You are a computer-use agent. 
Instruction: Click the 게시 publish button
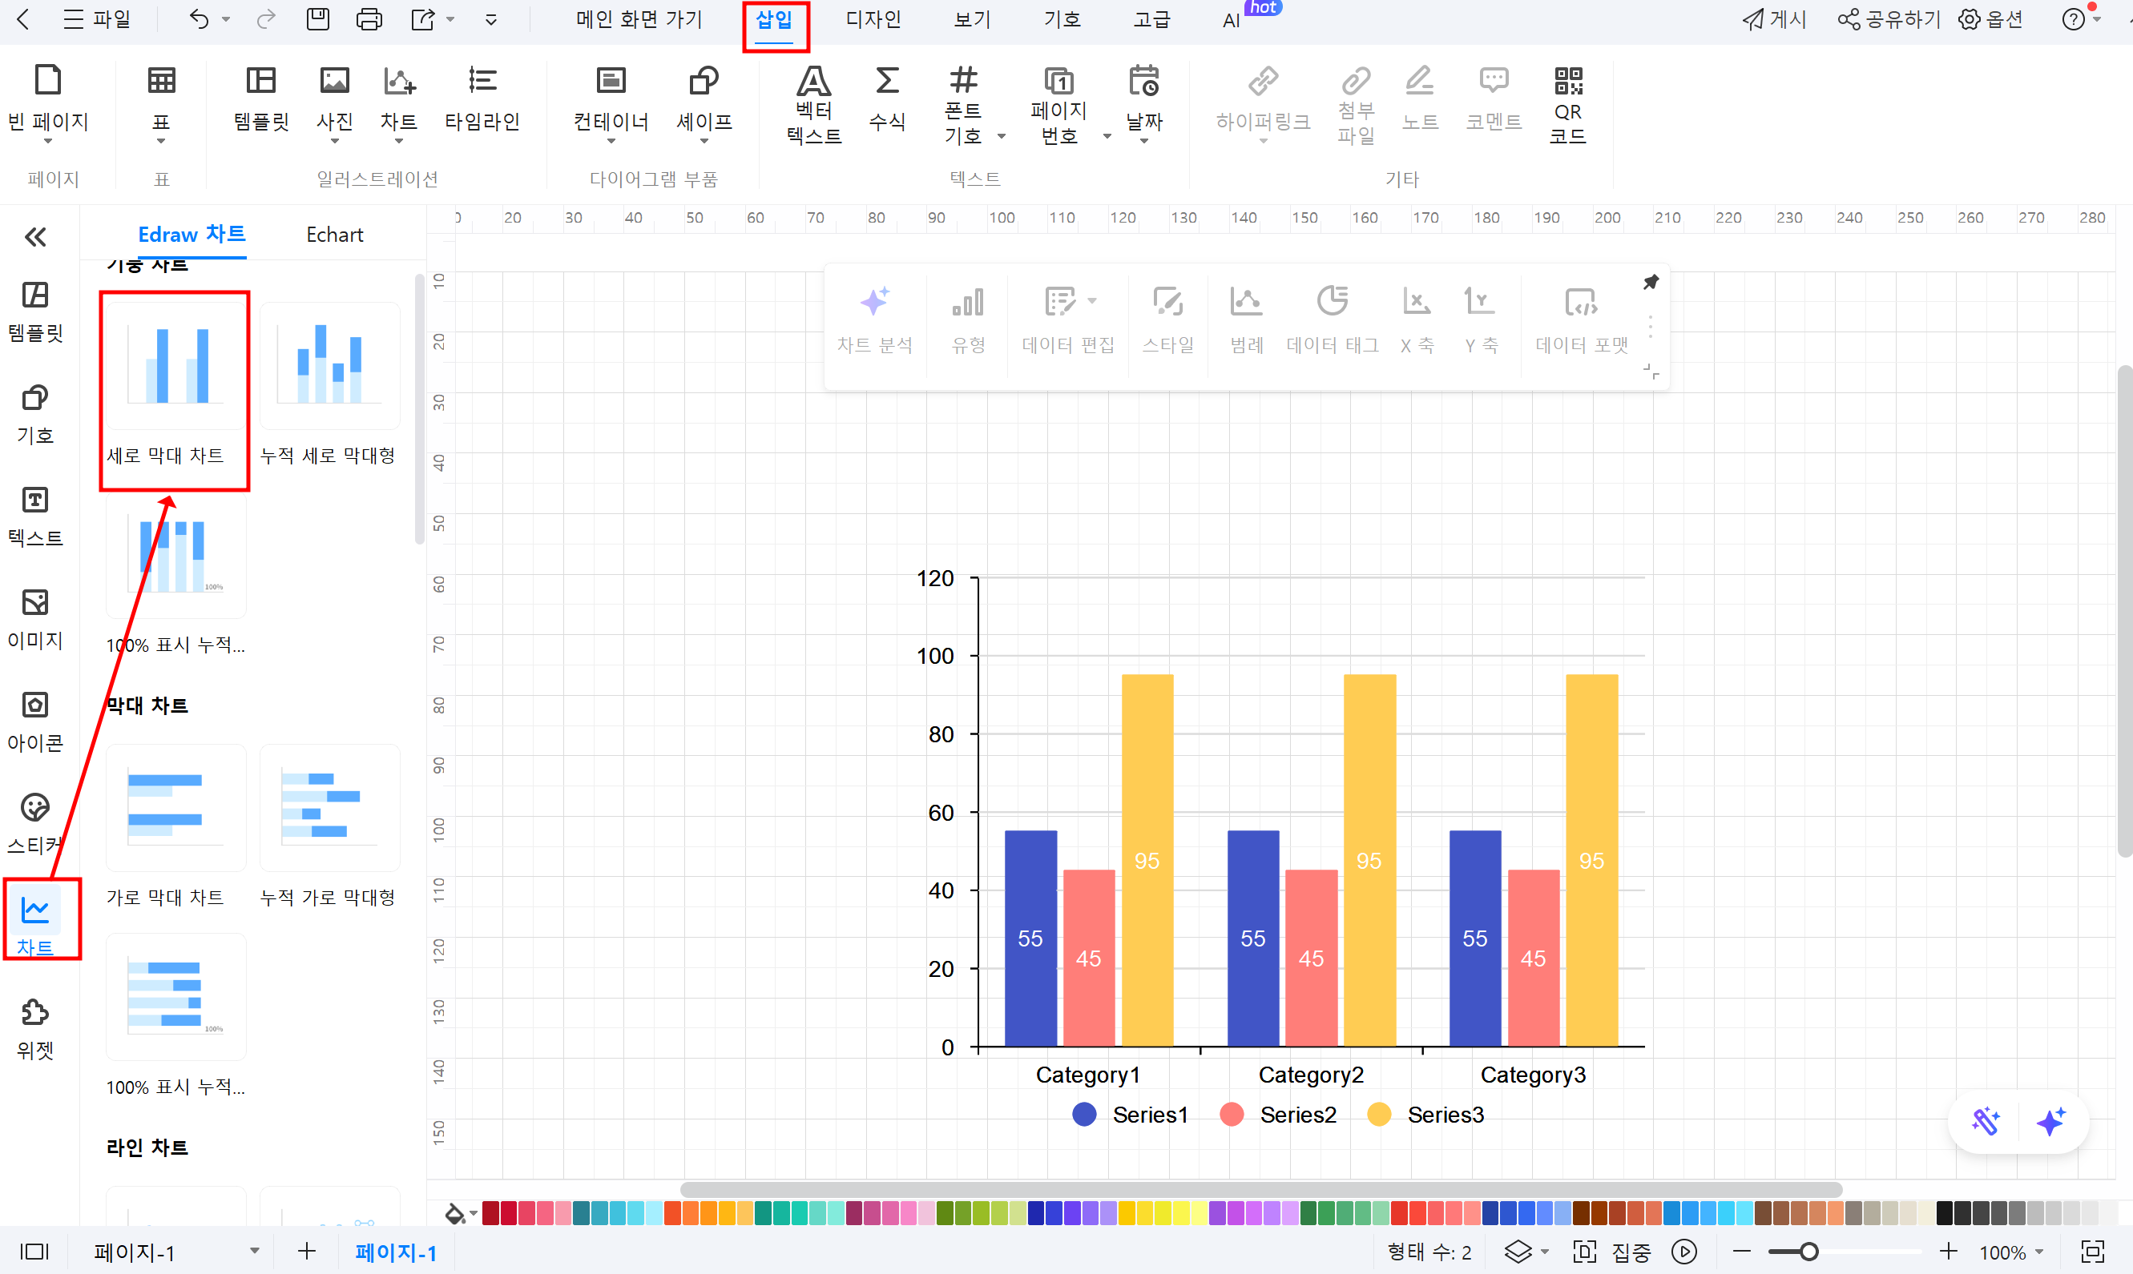click(1775, 19)
